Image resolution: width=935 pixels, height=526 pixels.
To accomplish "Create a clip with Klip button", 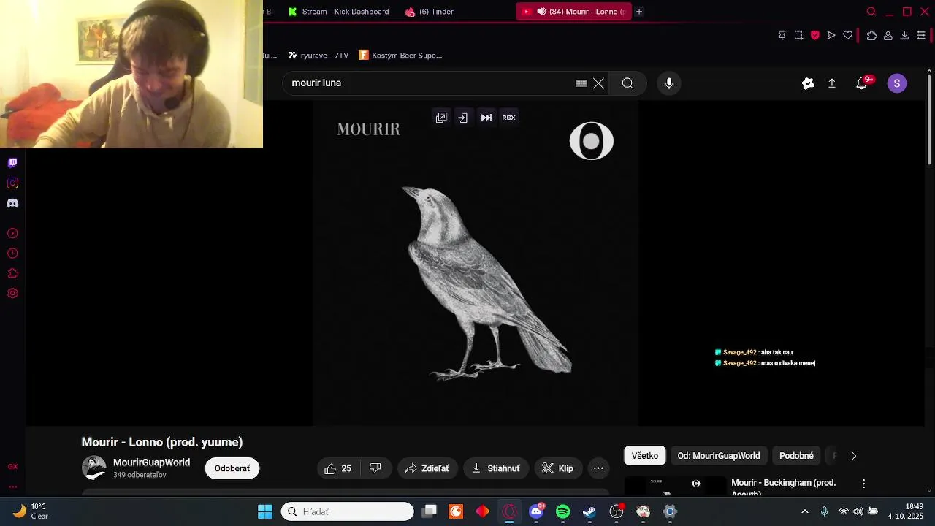I will (558, 468).
